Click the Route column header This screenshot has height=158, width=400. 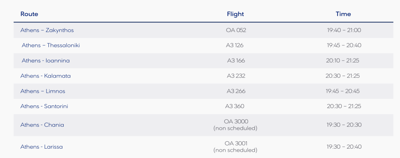[29, 14]
